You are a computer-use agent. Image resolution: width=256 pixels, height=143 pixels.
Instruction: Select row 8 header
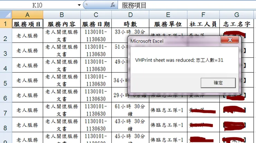point(6,125)
